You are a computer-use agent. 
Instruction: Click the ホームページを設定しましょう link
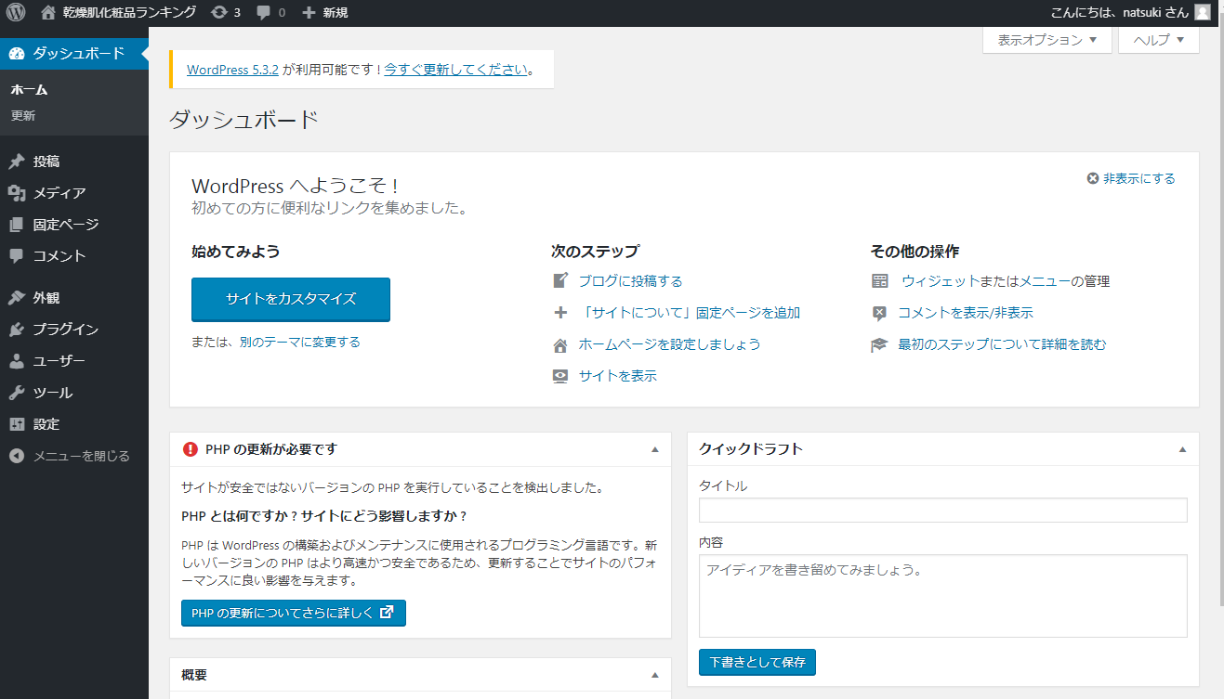[669, 344]
